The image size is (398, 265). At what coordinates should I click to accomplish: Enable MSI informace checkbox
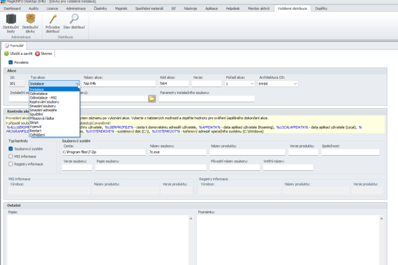tap(11, 156)
